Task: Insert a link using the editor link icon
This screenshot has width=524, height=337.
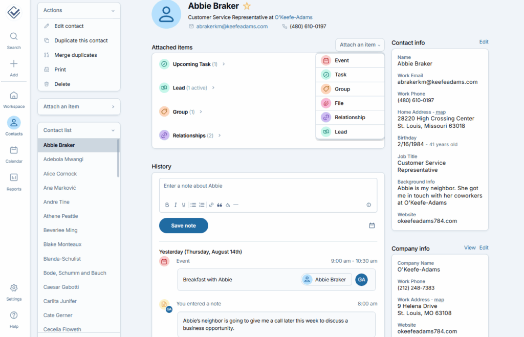Action: [x=211, y=205]
